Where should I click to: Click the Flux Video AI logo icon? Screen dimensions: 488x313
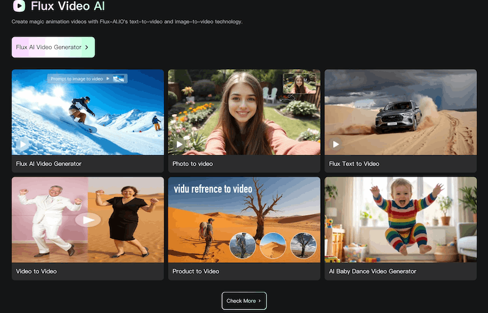19,6
